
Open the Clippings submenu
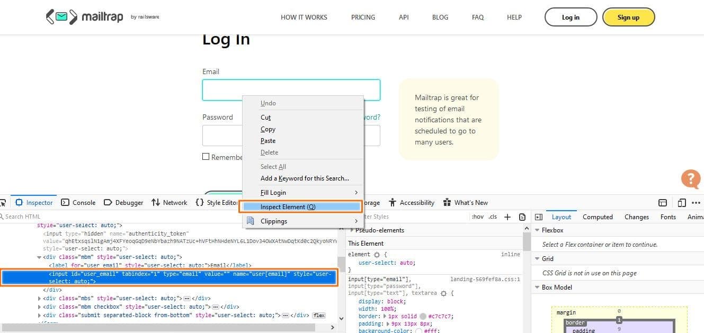pos(303,221)
